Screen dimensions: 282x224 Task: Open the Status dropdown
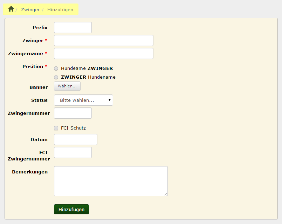[x=83, y=100]
